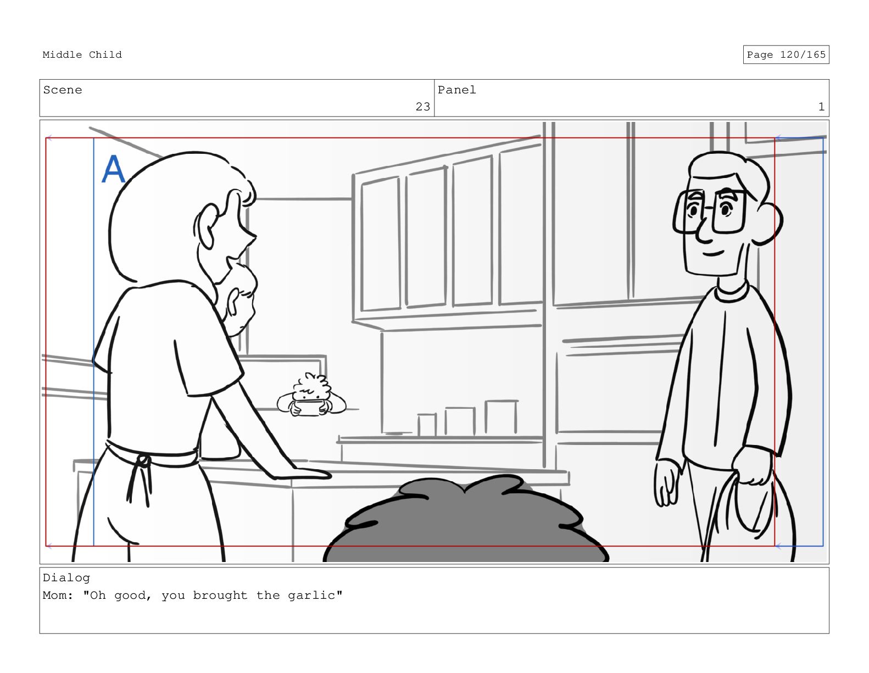Click panel number '1'
This screenshot has height=673, width=869.
(821, 107)
